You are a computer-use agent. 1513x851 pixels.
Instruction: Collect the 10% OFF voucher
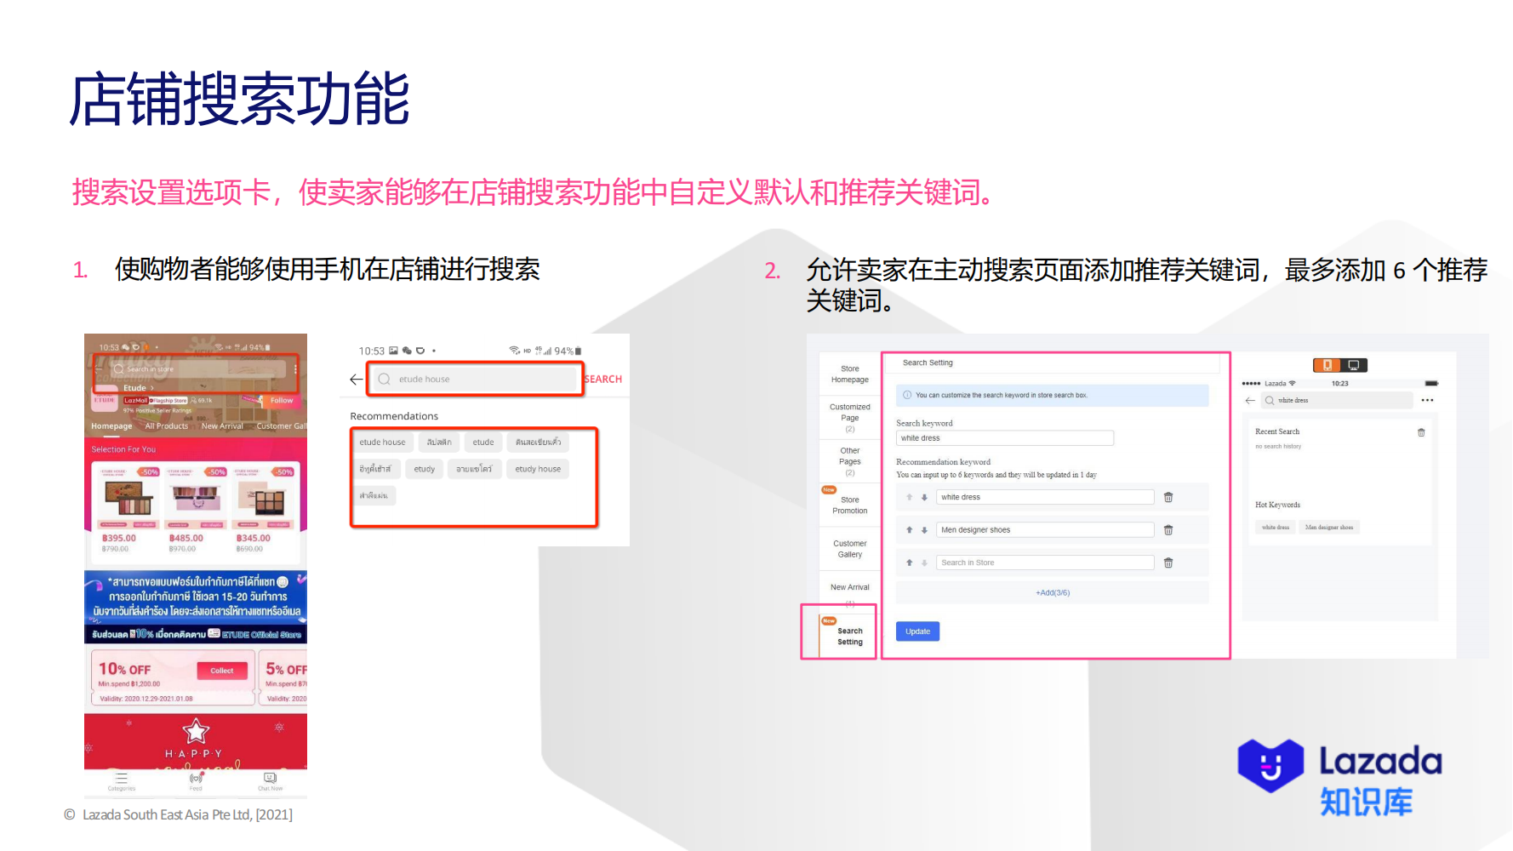click(x=222, y=671)
